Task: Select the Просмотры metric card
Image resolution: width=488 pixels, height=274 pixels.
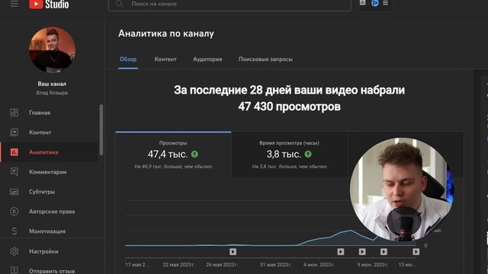Action: pyautogui.click(x=173, y=155)
